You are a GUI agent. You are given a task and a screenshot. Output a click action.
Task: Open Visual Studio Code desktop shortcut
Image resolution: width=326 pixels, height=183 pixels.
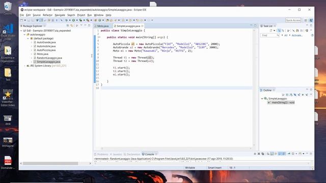[x=8, y=32]
